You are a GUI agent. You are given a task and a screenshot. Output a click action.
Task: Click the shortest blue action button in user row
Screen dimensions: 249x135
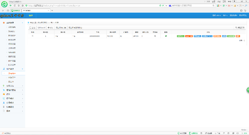point(224,36)
